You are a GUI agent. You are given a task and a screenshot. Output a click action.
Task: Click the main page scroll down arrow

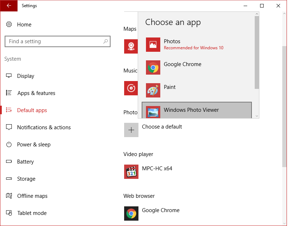point(284,223)
